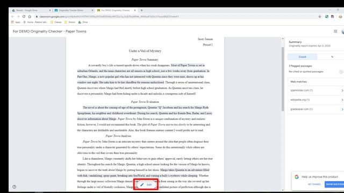The image size is (344, 193).
Task: Expand the wikipedia.org web match
Action: 316,100
